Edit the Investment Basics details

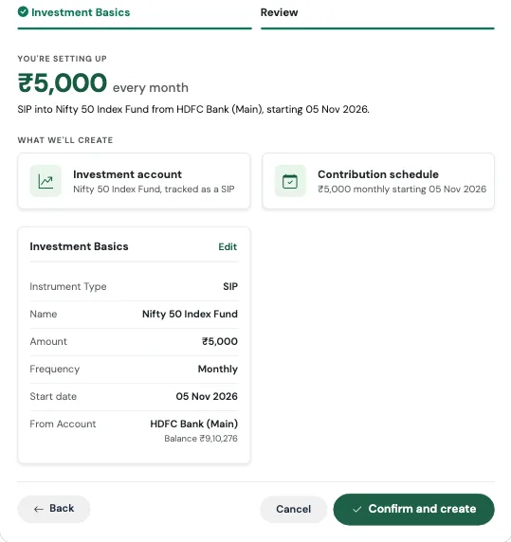(x=228, y=246)
